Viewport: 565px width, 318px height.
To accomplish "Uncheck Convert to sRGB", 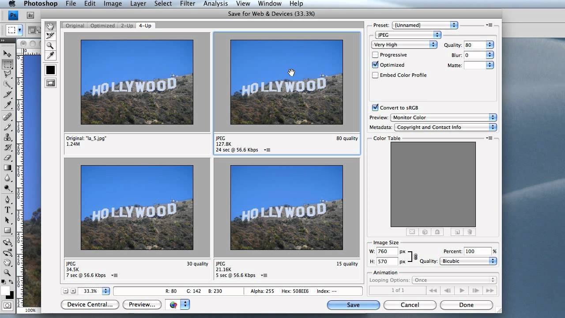I will pos(375,108).
